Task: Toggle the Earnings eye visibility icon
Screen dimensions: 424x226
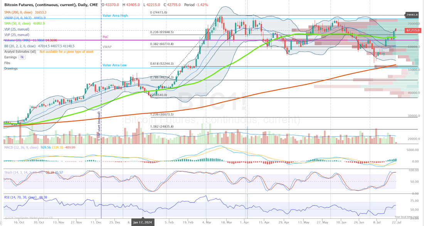Action: [22, 57]
